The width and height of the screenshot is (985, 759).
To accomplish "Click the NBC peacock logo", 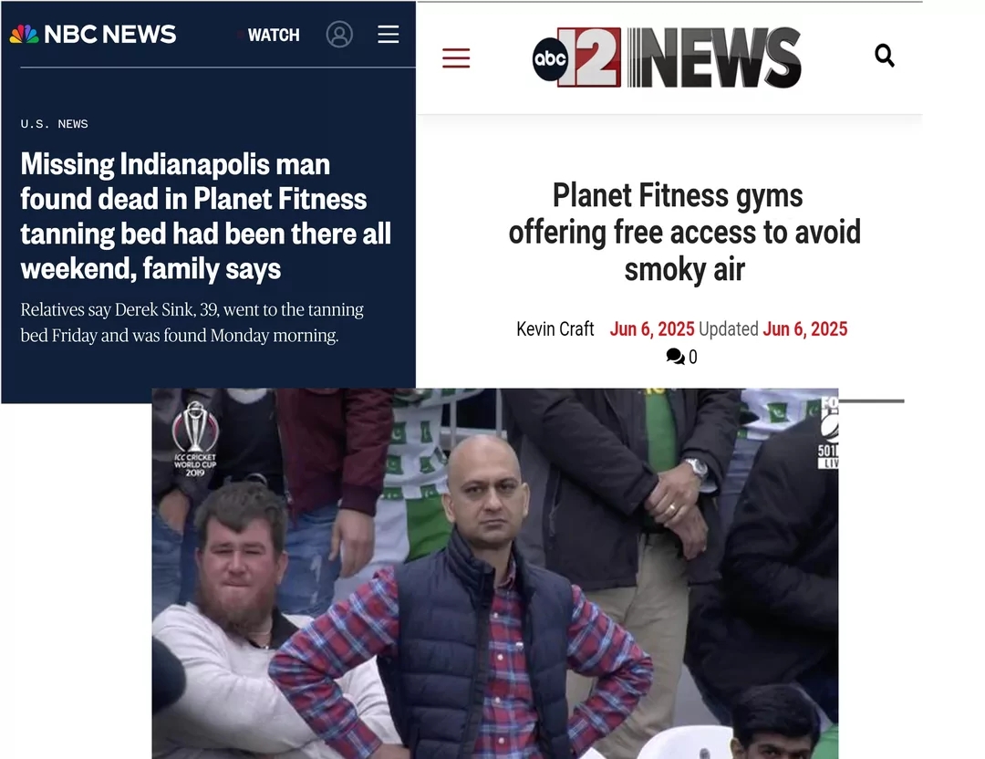I will click(25, 34).
